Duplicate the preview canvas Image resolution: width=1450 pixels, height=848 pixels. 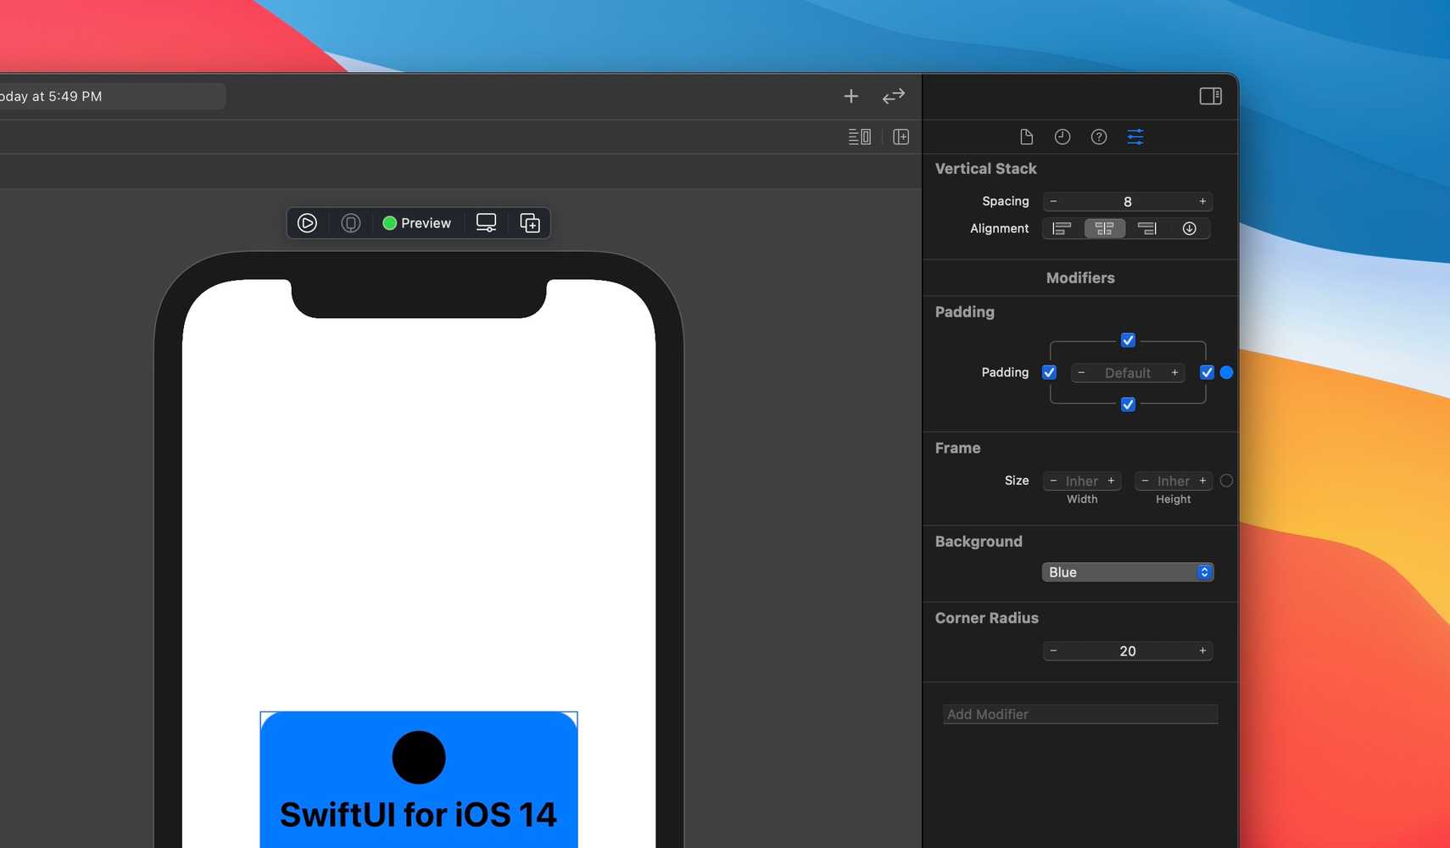[x=529, y=223]
